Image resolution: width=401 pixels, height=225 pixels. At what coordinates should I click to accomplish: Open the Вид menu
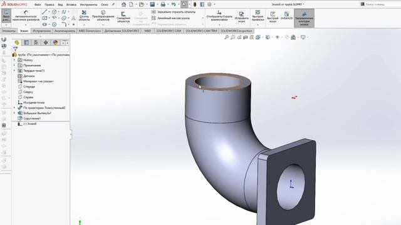click(60, 4)
